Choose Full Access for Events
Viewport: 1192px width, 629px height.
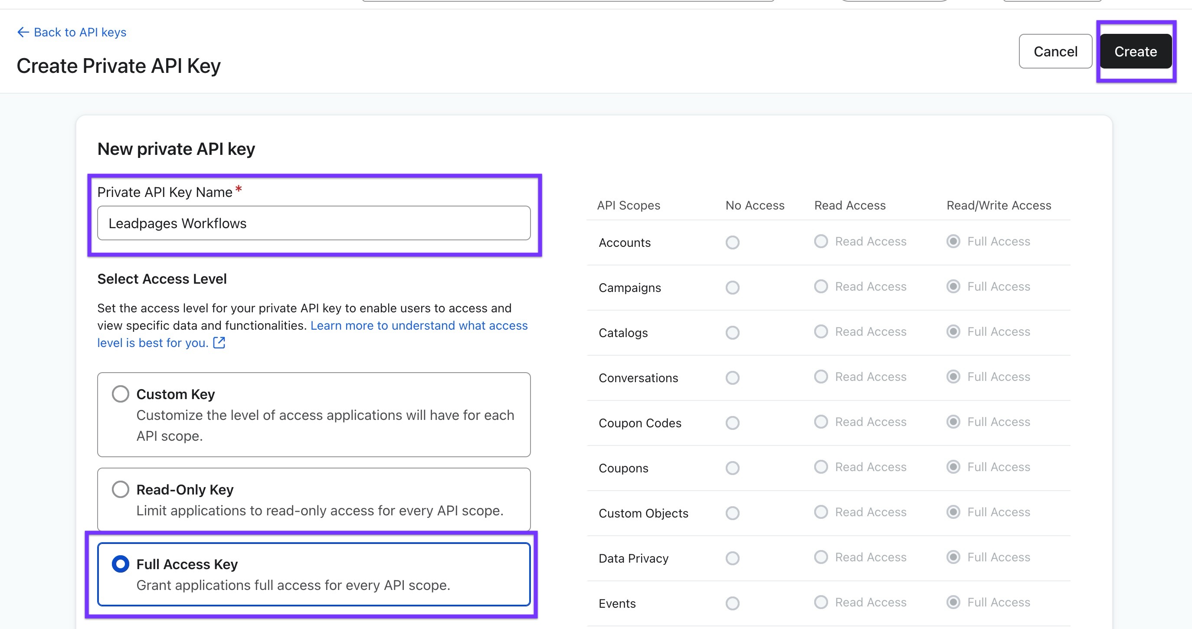953,602
